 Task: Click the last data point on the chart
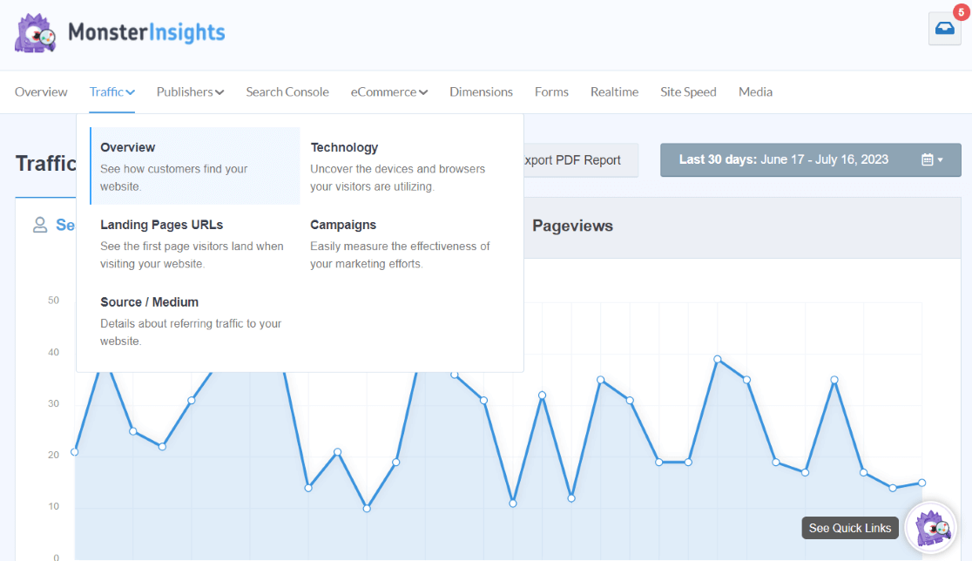[921, 483]
